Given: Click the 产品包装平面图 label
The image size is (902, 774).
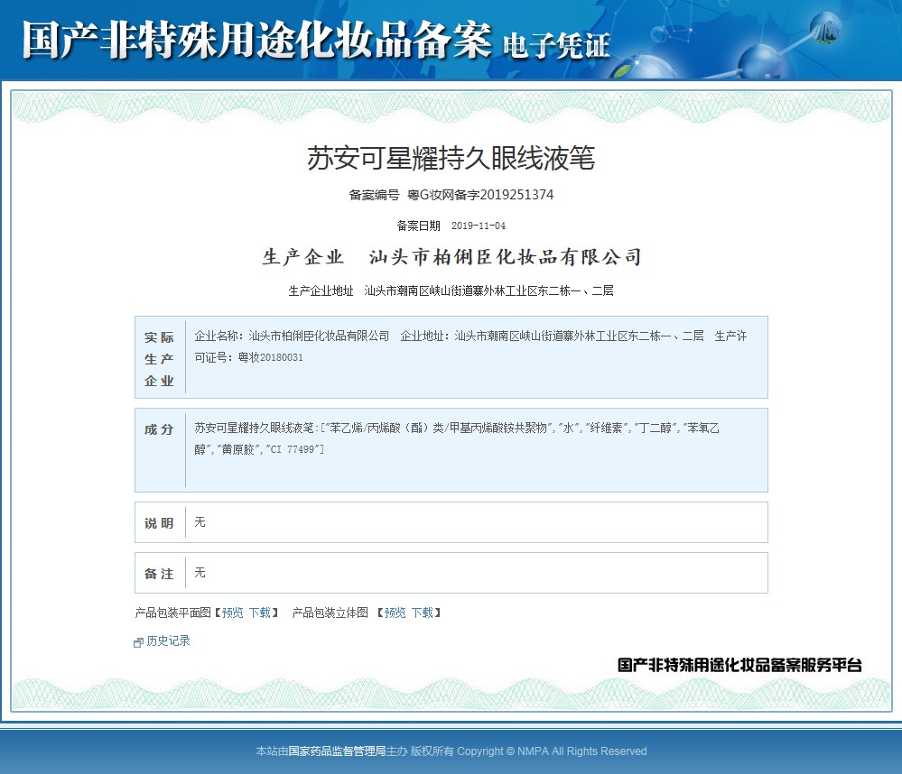Looking at the screenshot, I should (x=173, y=613).
